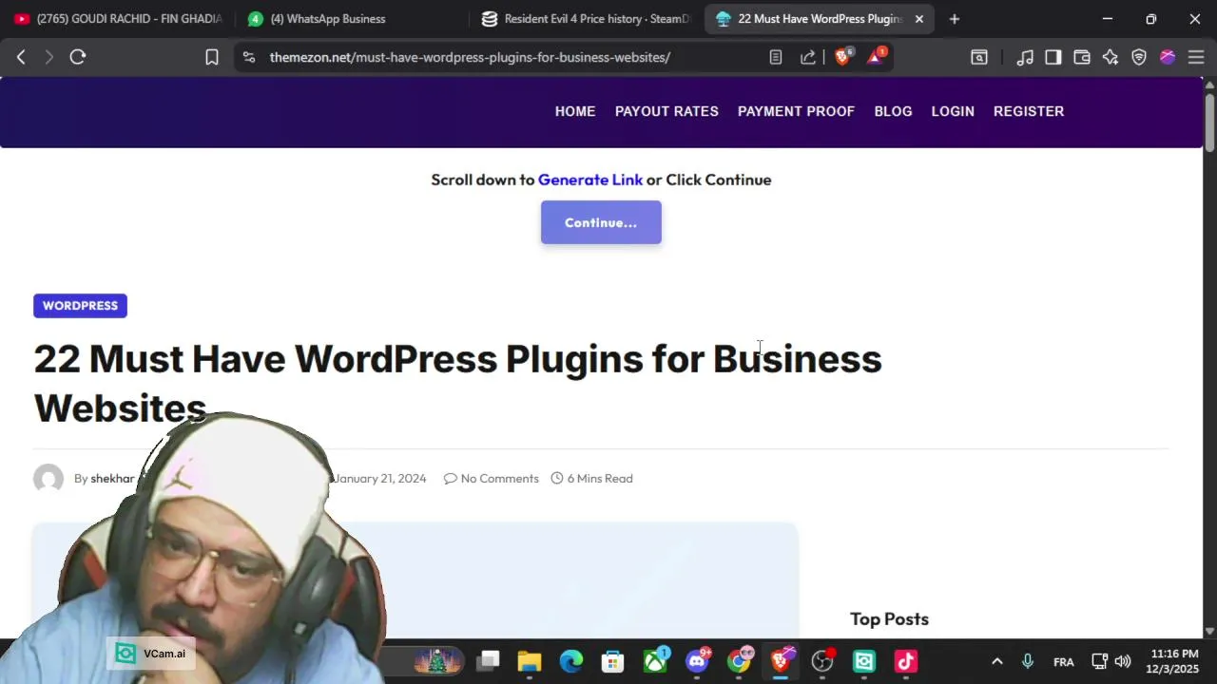The image size is (1217, 684).
Task: Switch to the Resident Evil 4 Price history tab
Action: [x=585, y=19]
